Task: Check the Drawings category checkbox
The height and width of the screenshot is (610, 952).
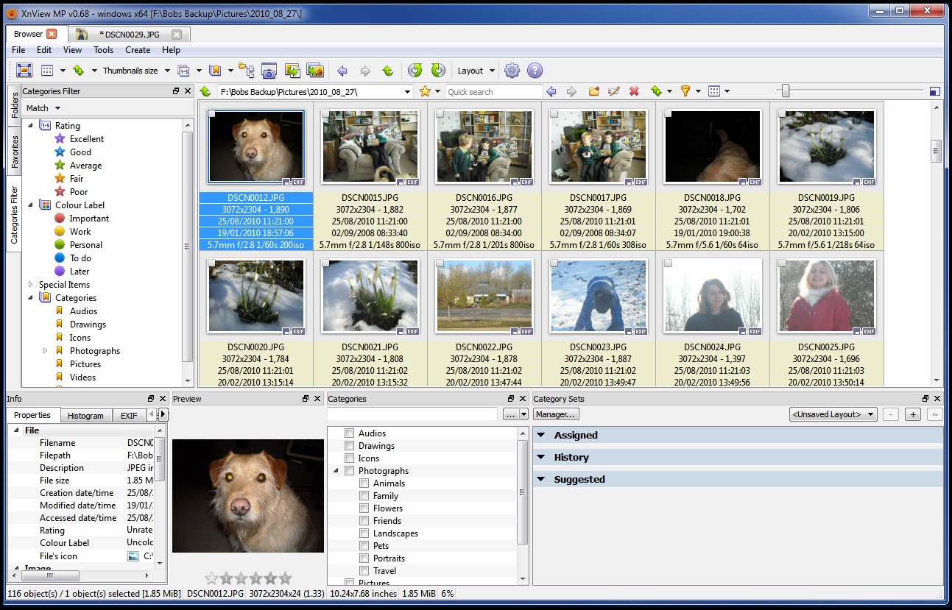Action: [350, 446]
